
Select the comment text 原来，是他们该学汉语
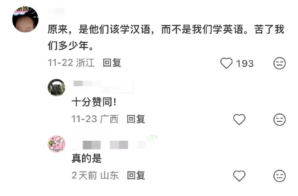(x=98, y=29)
